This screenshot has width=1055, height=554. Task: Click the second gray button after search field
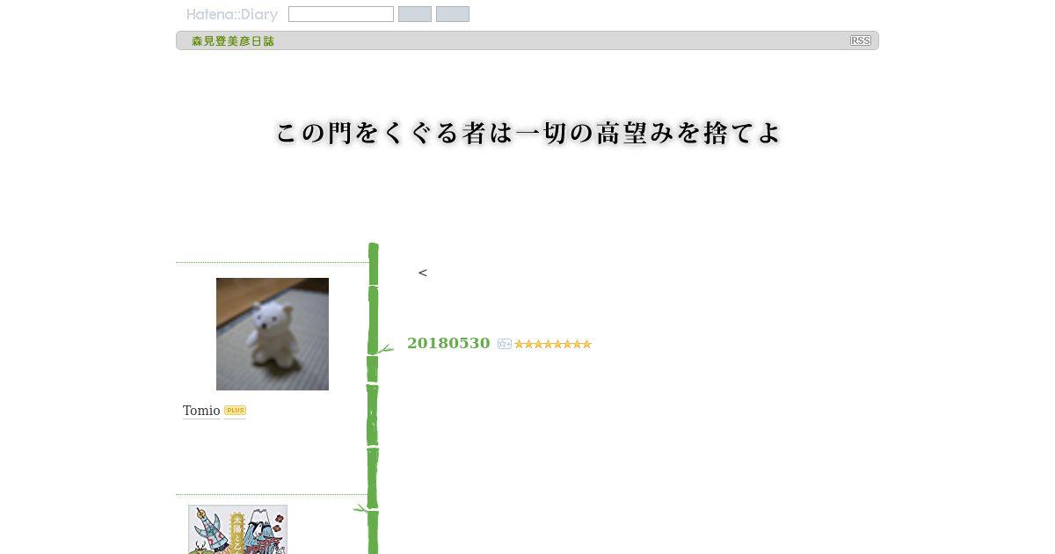click(x=453, y=14)
